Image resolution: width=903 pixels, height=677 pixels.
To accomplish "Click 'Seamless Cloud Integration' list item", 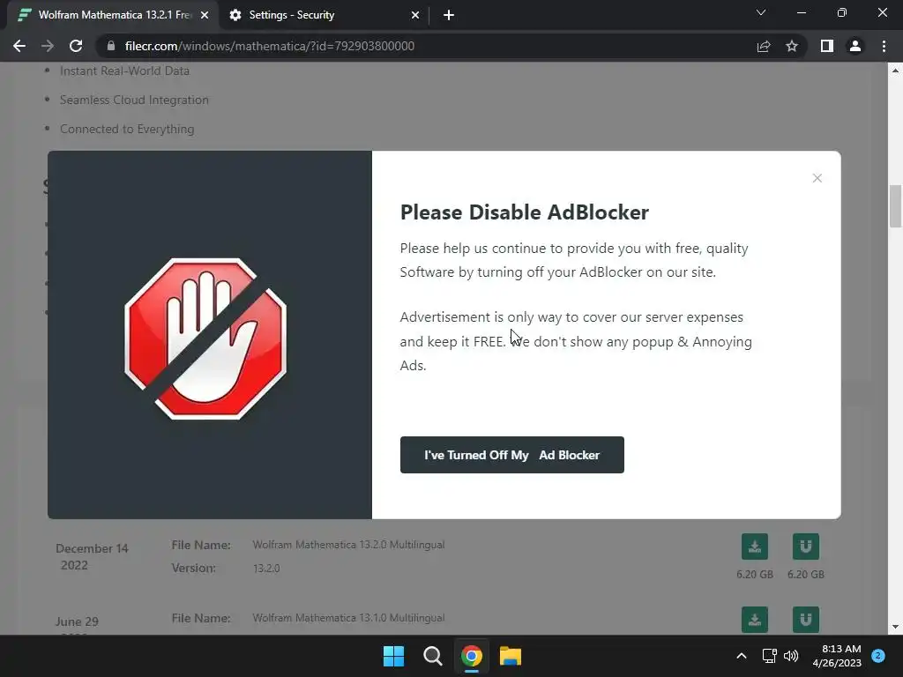I will click(x=134, y=100).
